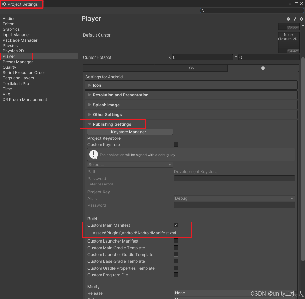Click the keystore Password field
The width and height of the screenshot is (305, 299).
(x=234, y=178)
